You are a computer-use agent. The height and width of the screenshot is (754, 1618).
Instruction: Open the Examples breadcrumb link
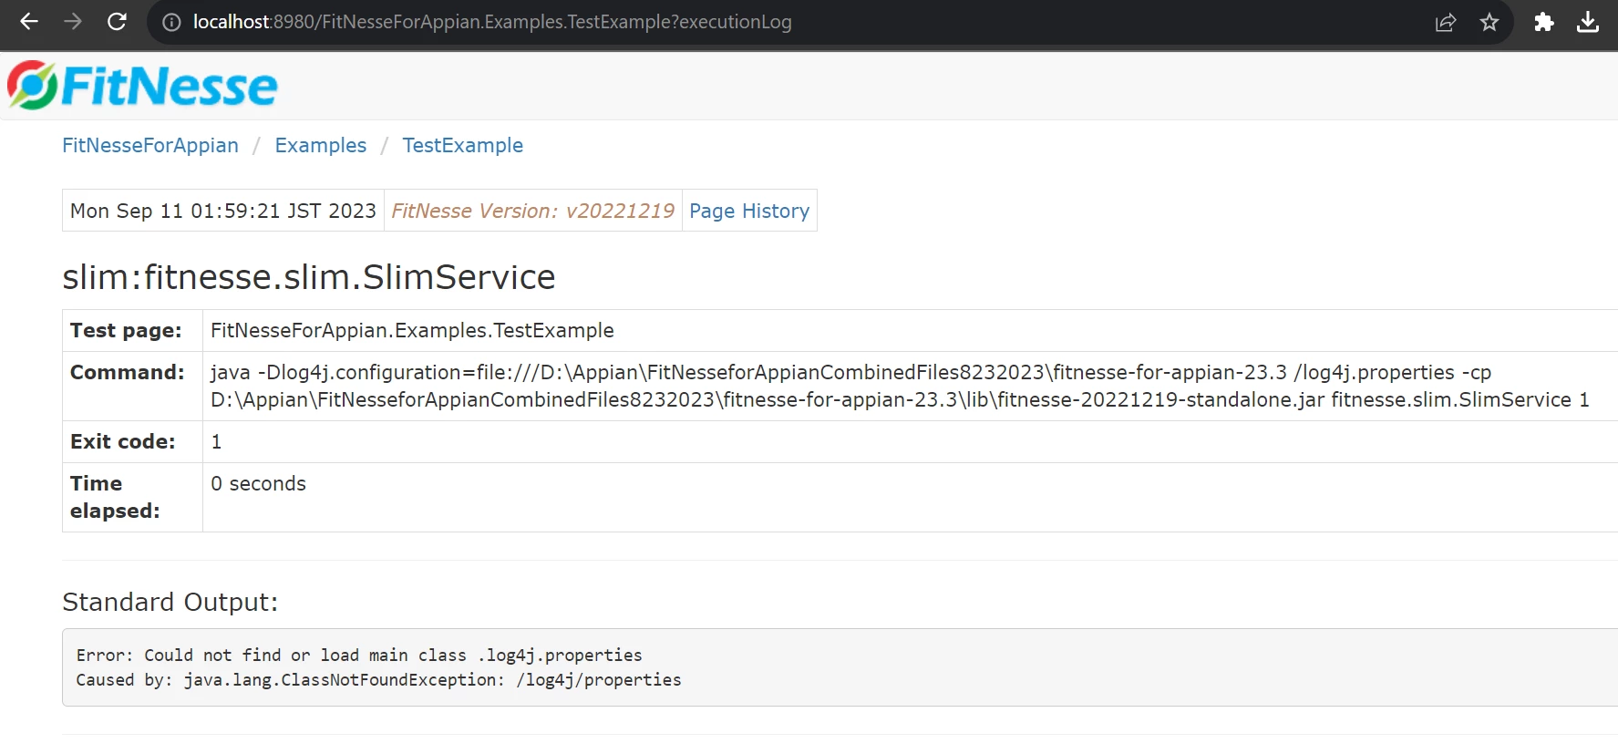pyautogui.click(x=321, y=146)
